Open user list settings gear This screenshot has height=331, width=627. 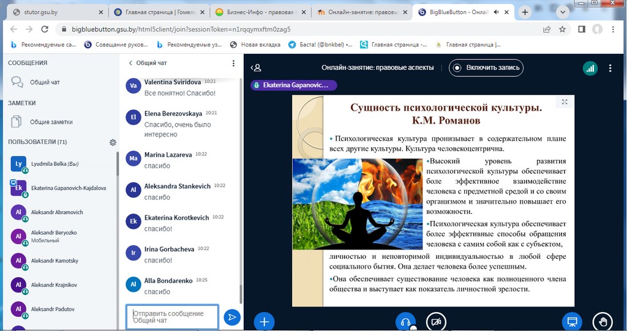(x=113, y=142)
